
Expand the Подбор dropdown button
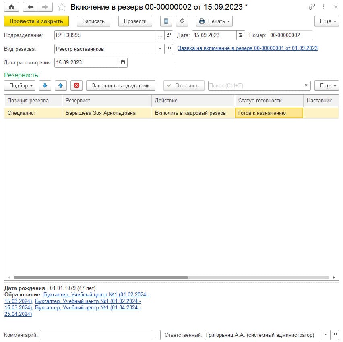[x=19, y=85]
